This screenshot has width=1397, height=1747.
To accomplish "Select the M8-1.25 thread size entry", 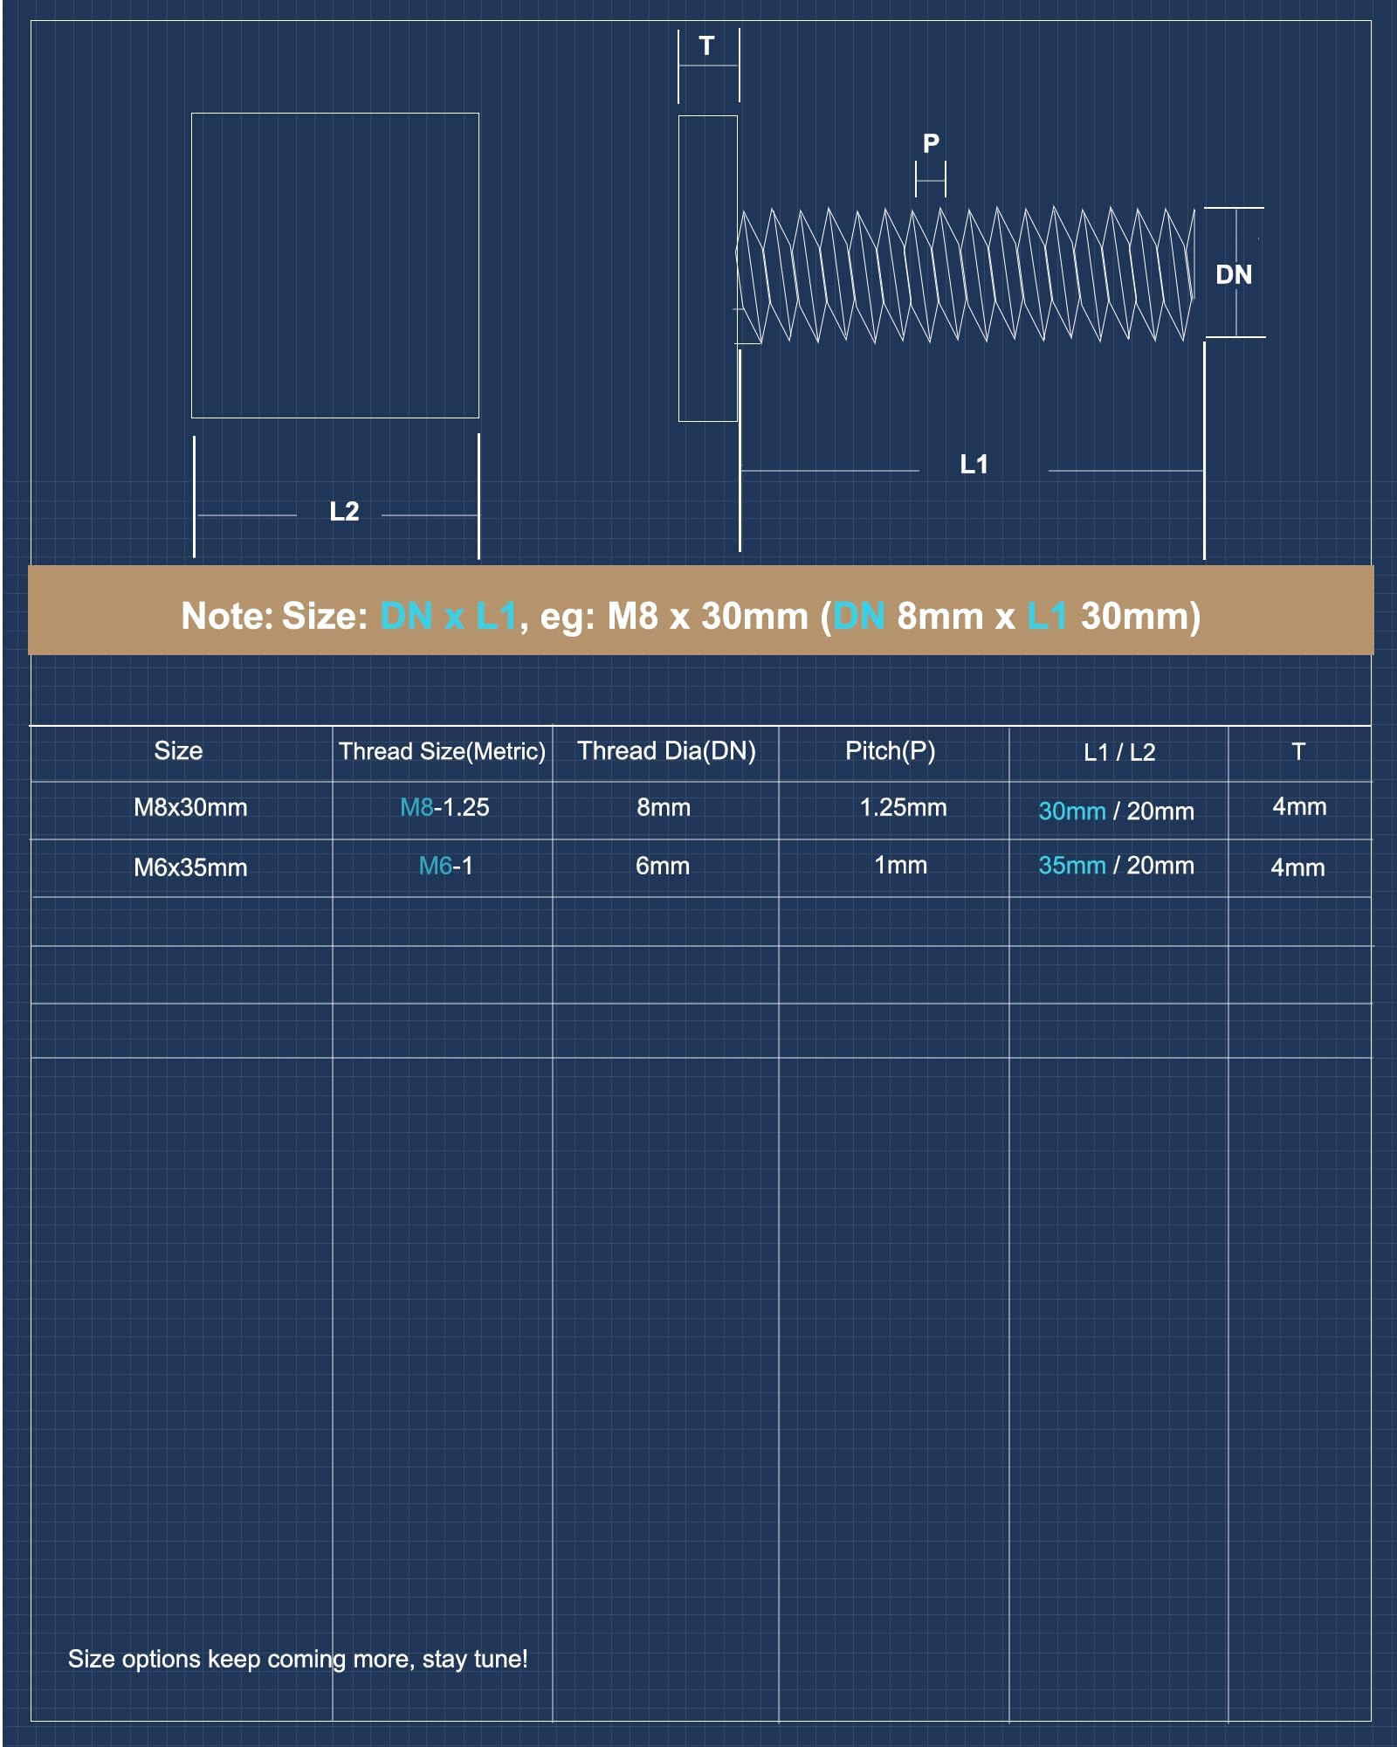I will pyautogui.click(x=444, y=808).
